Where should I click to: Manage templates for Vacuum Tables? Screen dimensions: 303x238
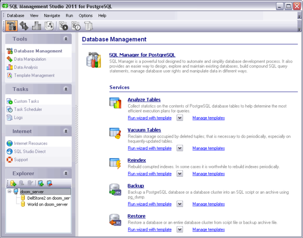[209, 148]
